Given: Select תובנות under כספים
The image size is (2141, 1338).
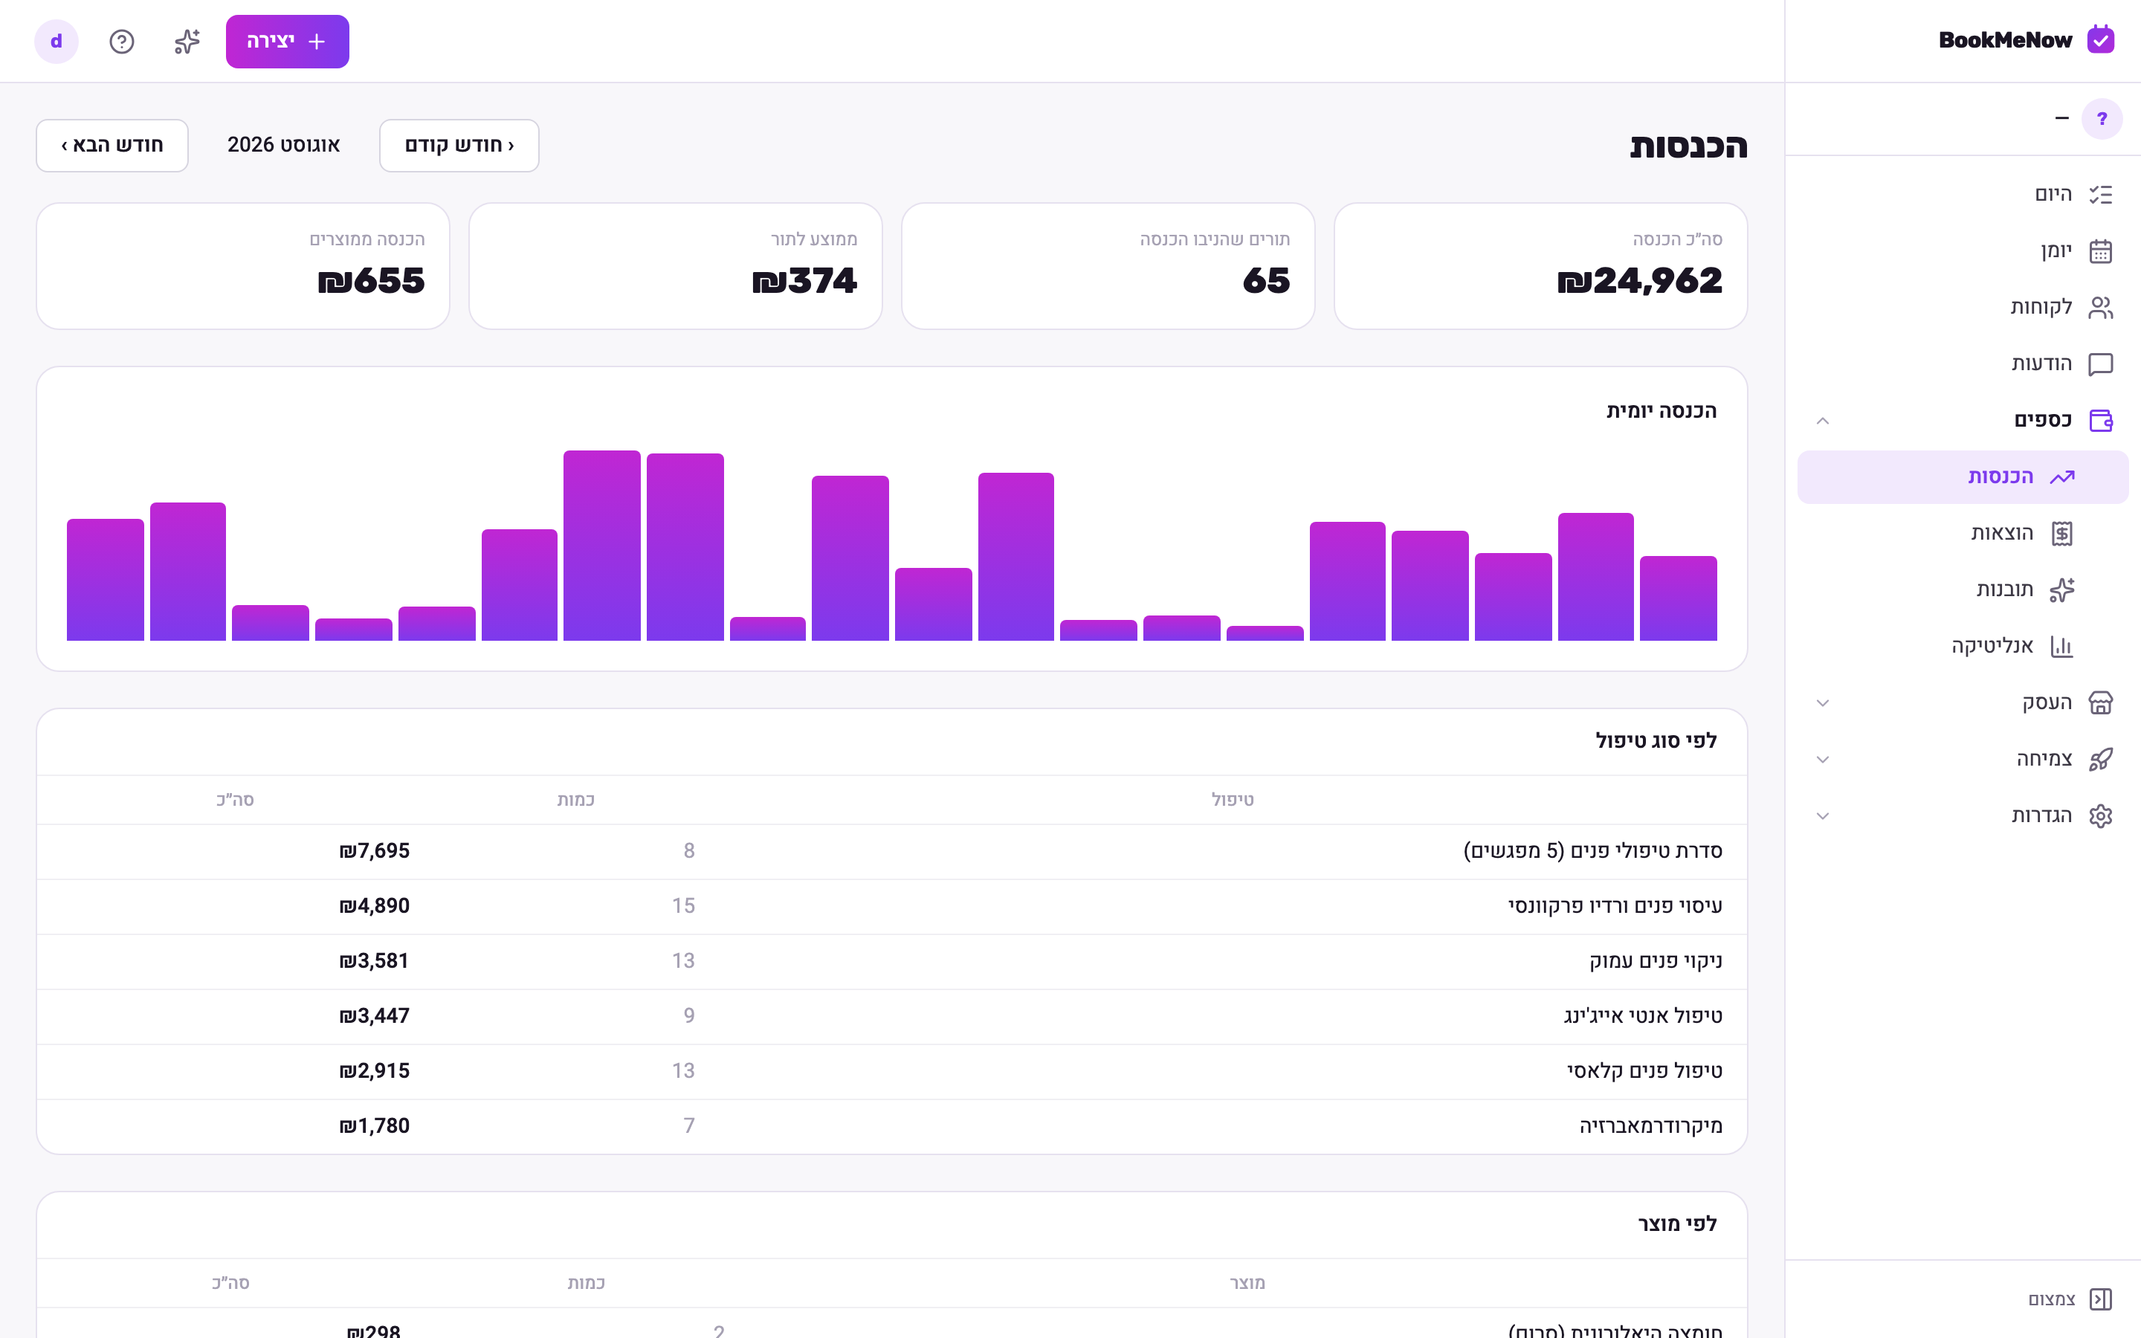Looking at the screenshot, I should (x=1963, y=590).
